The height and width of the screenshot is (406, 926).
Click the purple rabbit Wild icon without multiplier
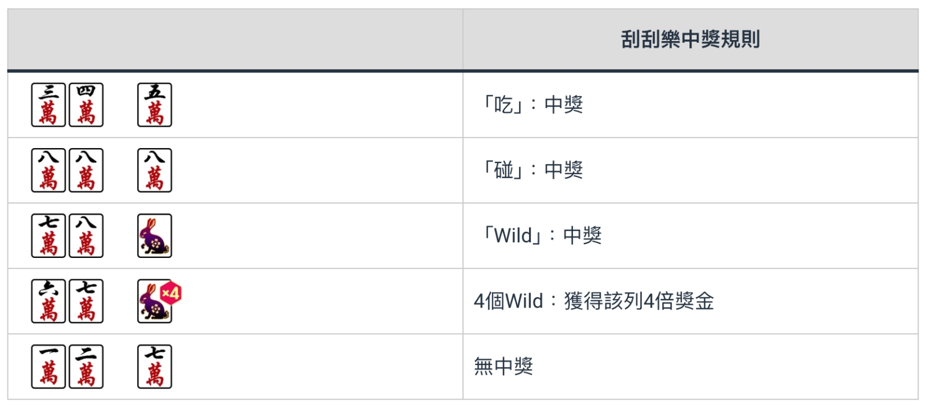pyautogui.click(x=155, y=235)
